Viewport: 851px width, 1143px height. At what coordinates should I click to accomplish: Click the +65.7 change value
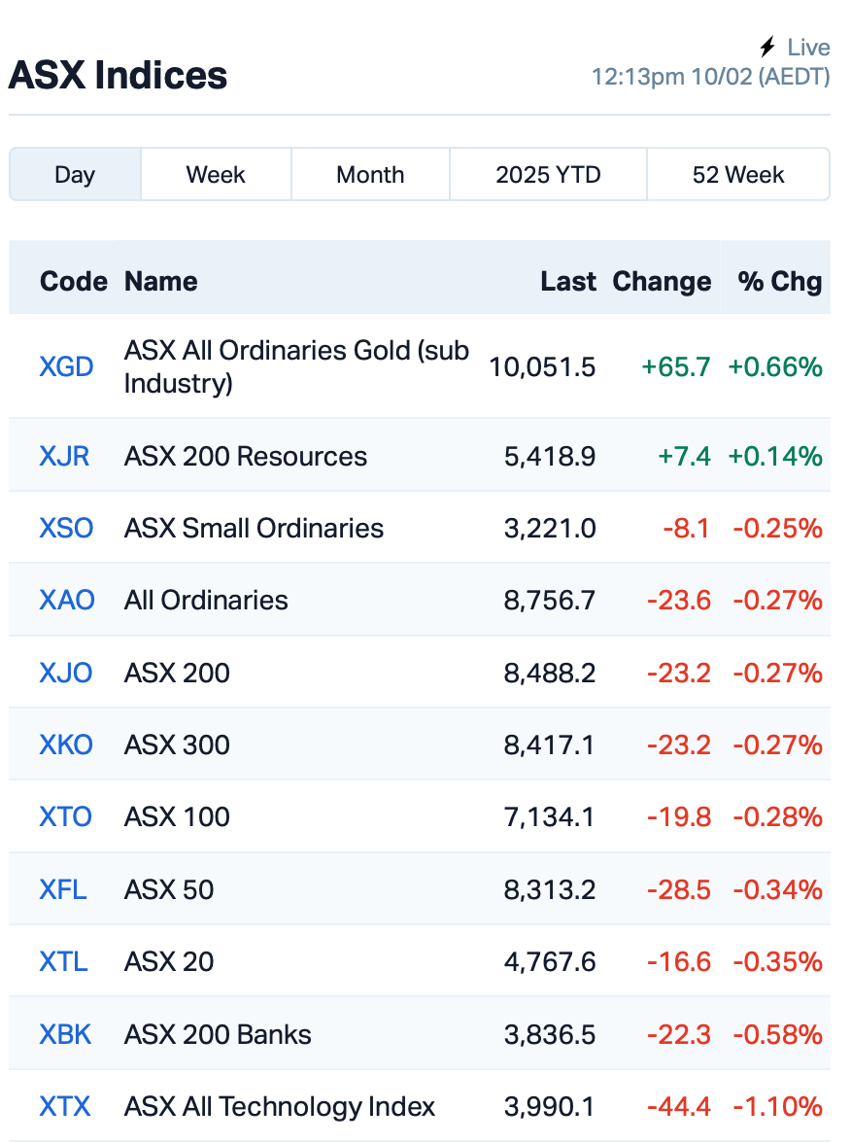[676, 366]
